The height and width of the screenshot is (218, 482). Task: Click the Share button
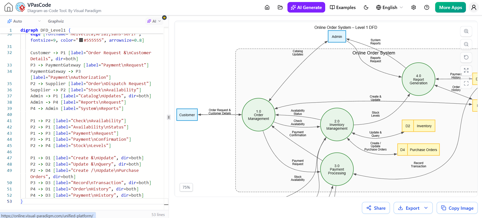[376, 208]
